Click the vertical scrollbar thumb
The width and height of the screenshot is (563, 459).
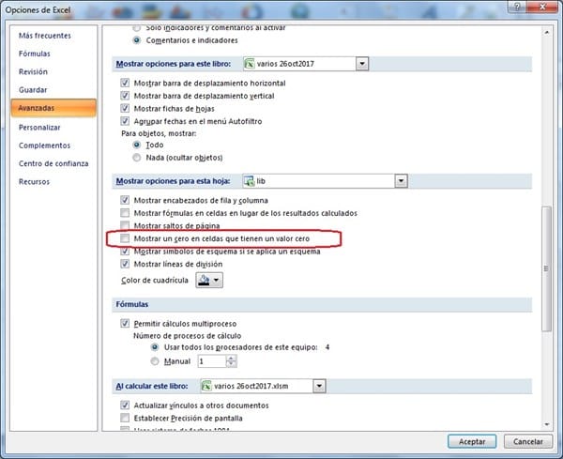coord(547,269)
